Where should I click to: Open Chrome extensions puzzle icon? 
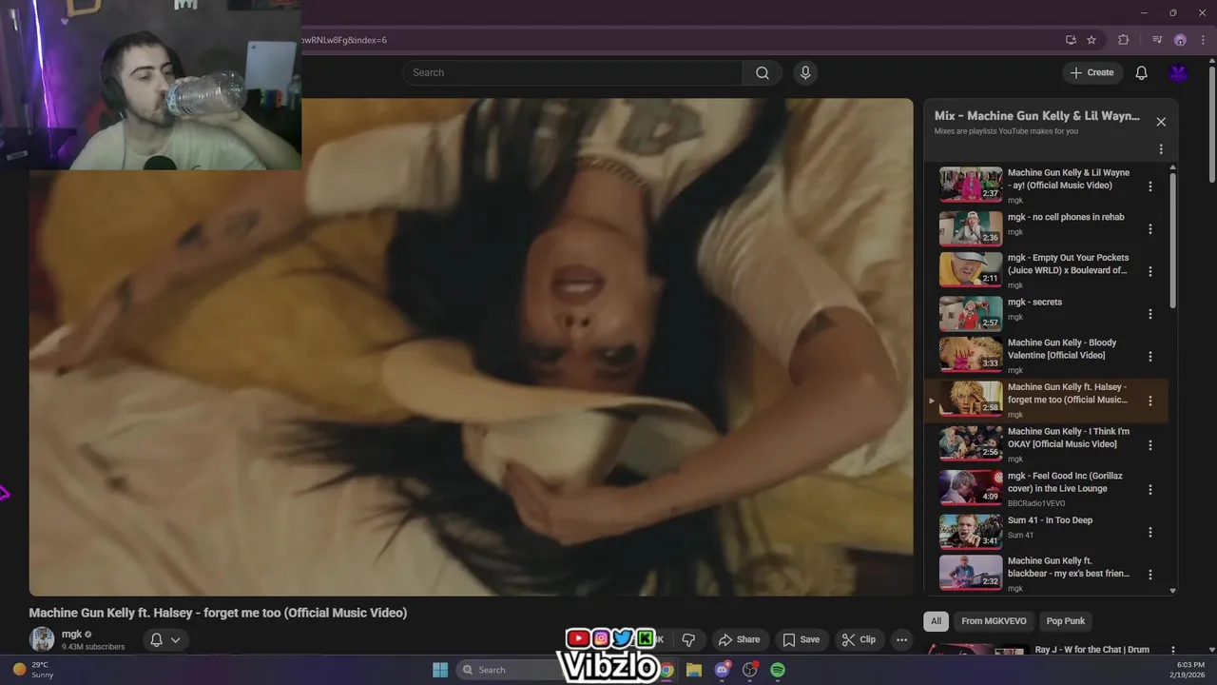pos(1124,40)
